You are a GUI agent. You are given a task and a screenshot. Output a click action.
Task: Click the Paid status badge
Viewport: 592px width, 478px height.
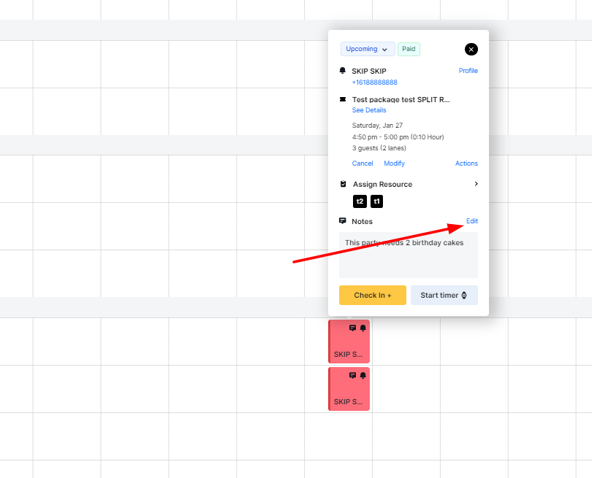point(409,49)
